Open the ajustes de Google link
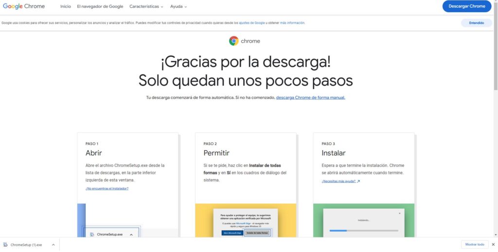Viewport: 498px width, 252px height. (x=252, y=23)
